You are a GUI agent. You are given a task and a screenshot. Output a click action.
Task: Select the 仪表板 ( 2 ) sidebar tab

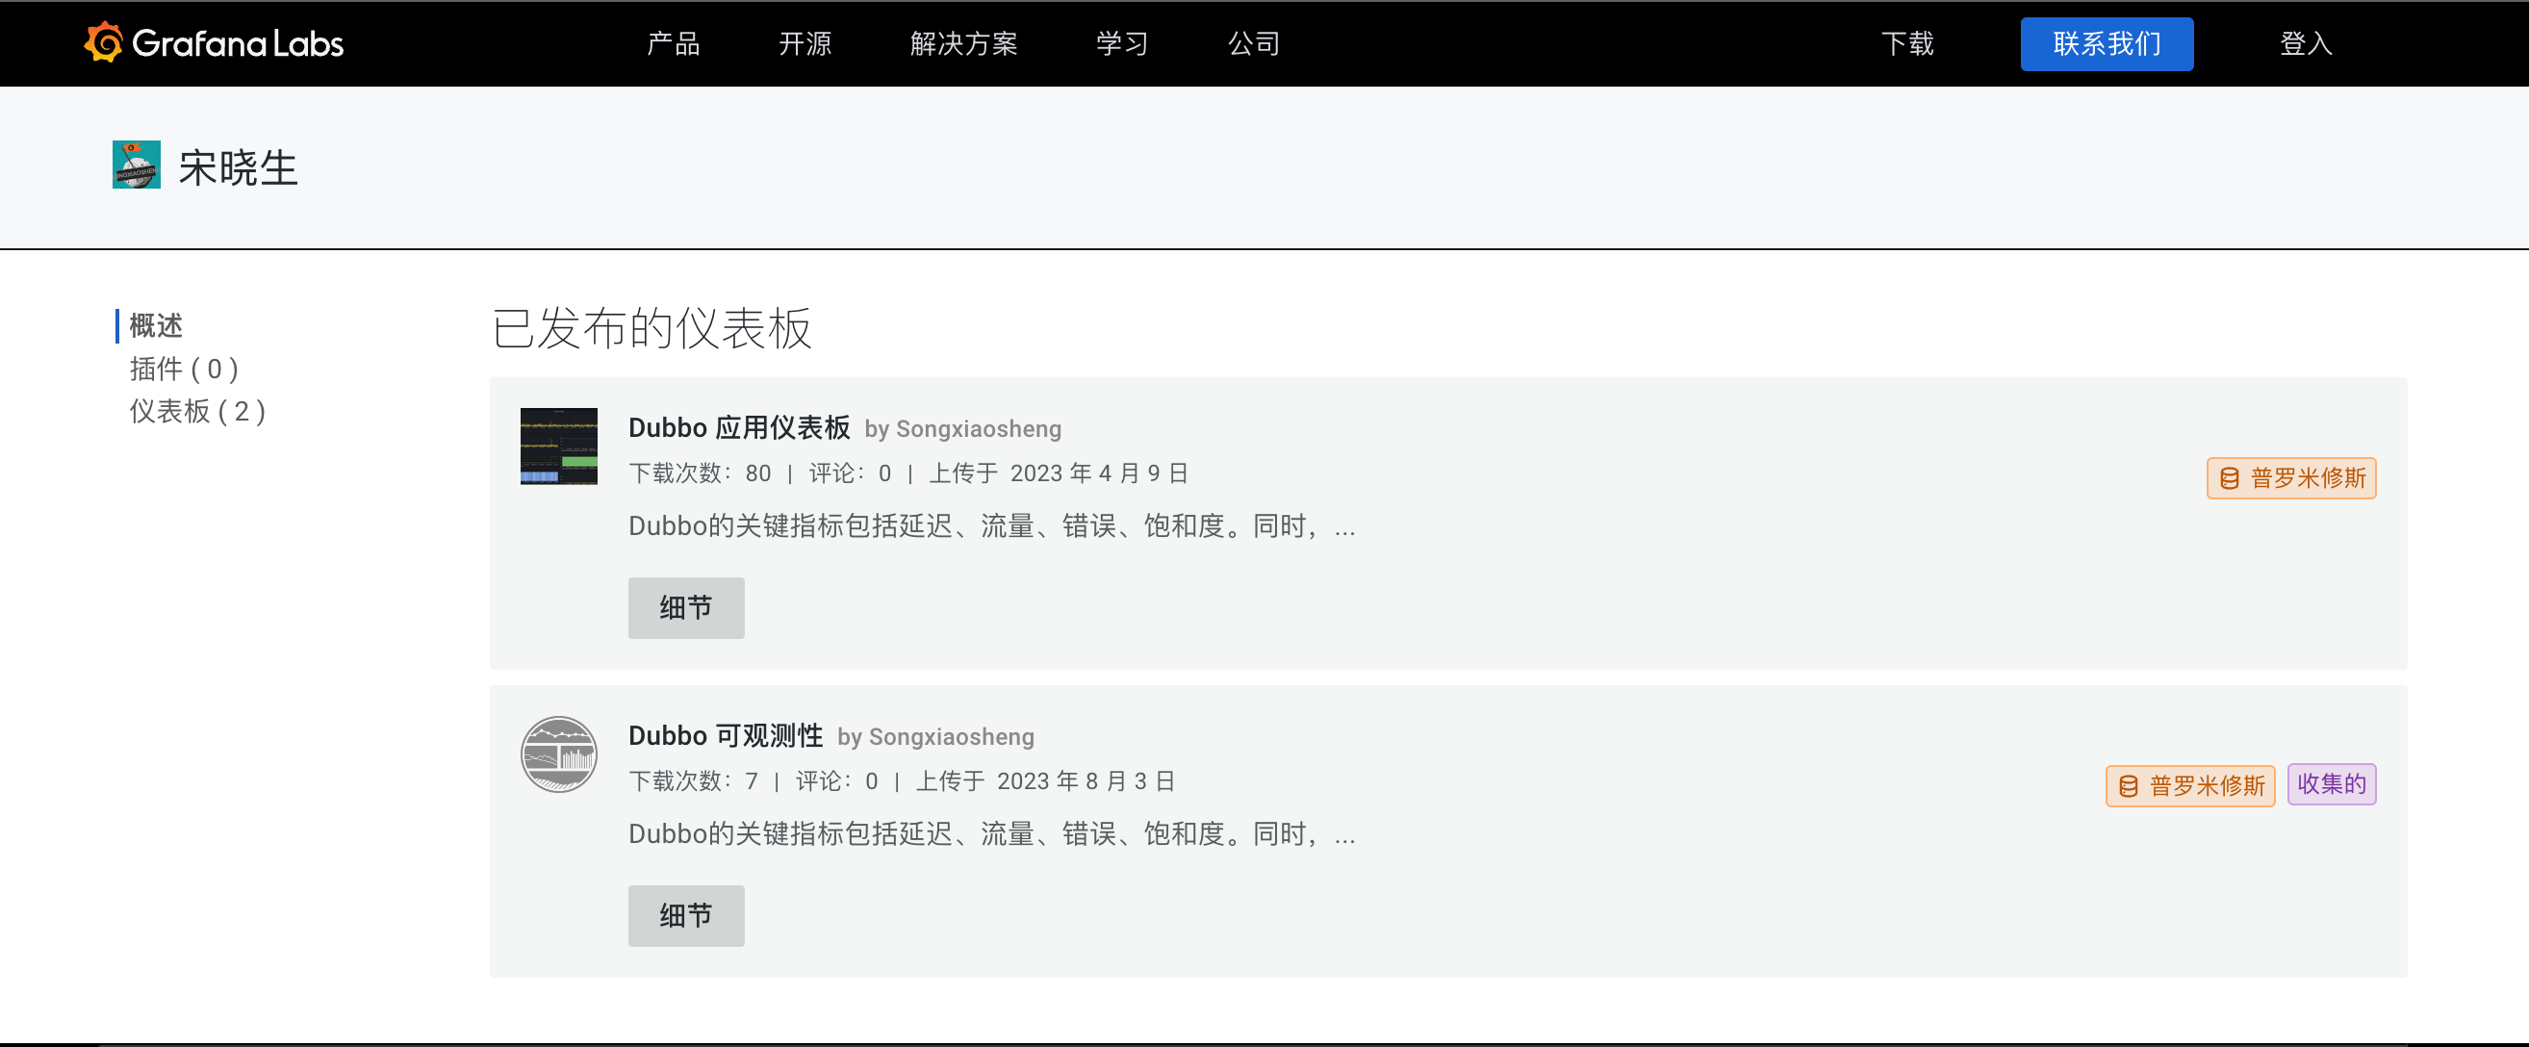[197, 411]
